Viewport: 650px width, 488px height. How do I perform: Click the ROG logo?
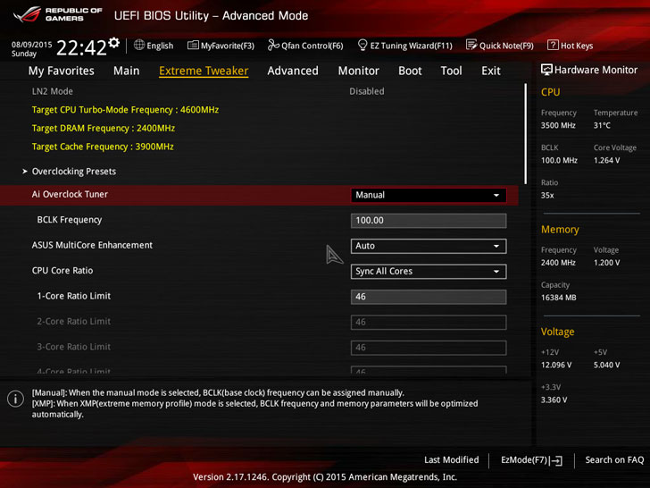[27, 15]
